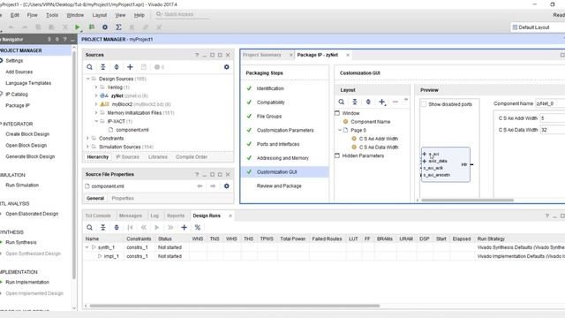The width and height of the screenshot is (565, 318).
Task: Add item with Layout panel plus icon
Action: [x=382, y=102]
